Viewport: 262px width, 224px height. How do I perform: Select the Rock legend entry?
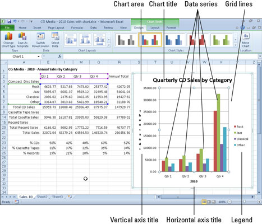(238, 127)
